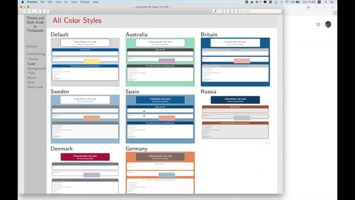Click the Markup Toolbar toggle icon

234,11
